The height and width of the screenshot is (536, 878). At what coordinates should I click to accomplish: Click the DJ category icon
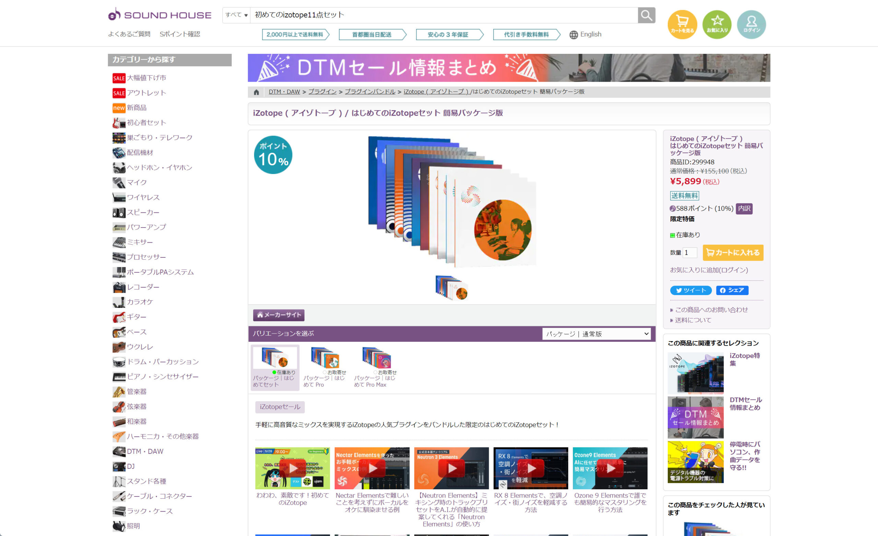tap(119, 466)
